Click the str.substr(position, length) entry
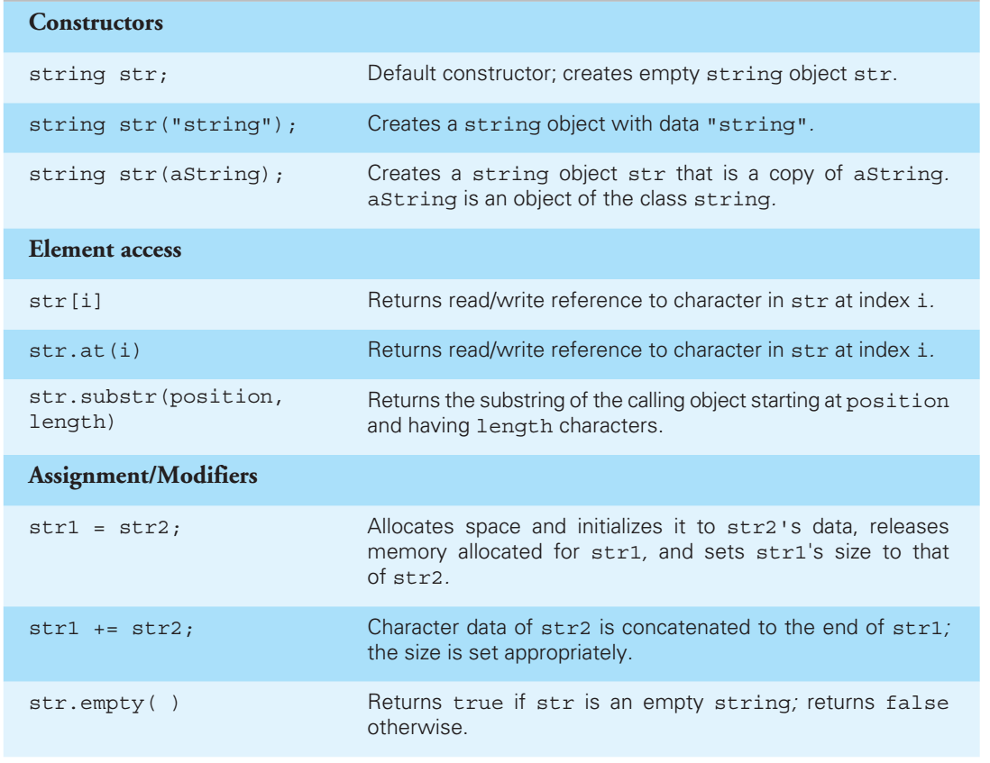The width and height of the screenshot is (990, 763). [x=156, y=409]
